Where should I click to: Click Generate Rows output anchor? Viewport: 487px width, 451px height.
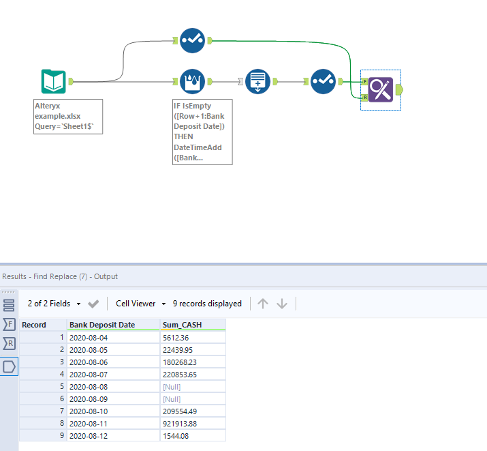275,81
